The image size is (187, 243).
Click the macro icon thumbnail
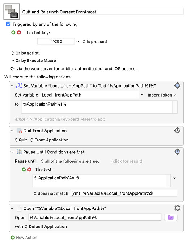(x=12, y=12)
